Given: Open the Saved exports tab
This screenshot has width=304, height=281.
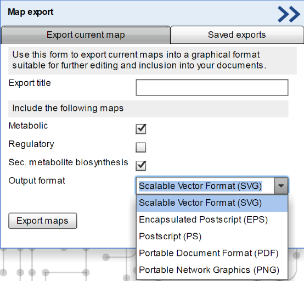Looking at the screenshot, I should pos(237,35).
